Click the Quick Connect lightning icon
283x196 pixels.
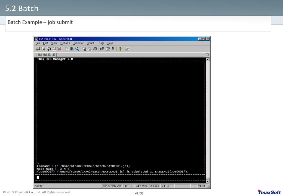coord(43,49)
